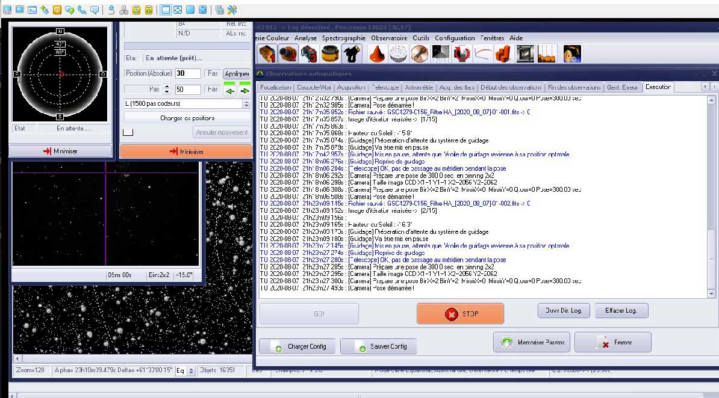Click the orange bar chart toolbar icon
The image size is (719, 398).
tap(503, 54)
